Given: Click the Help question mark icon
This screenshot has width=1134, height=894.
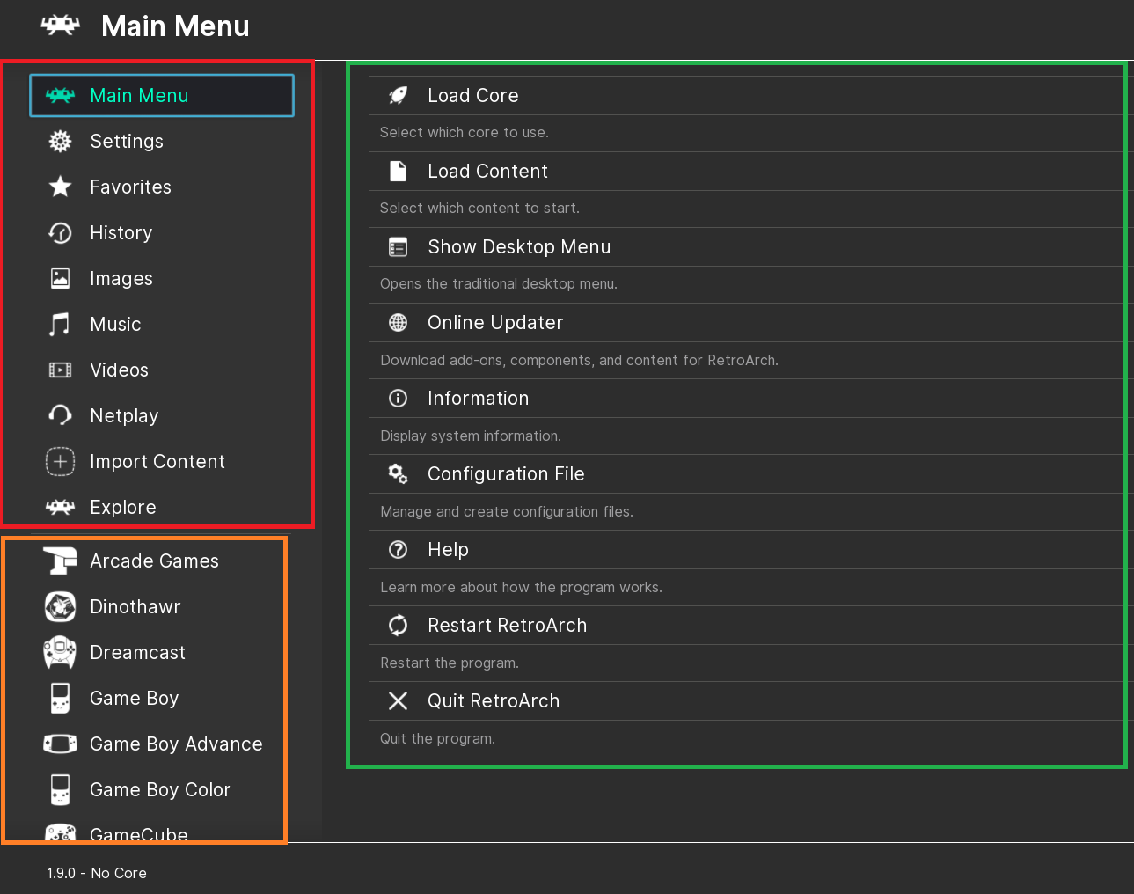Looking at the screenshot, I should 399,550.
